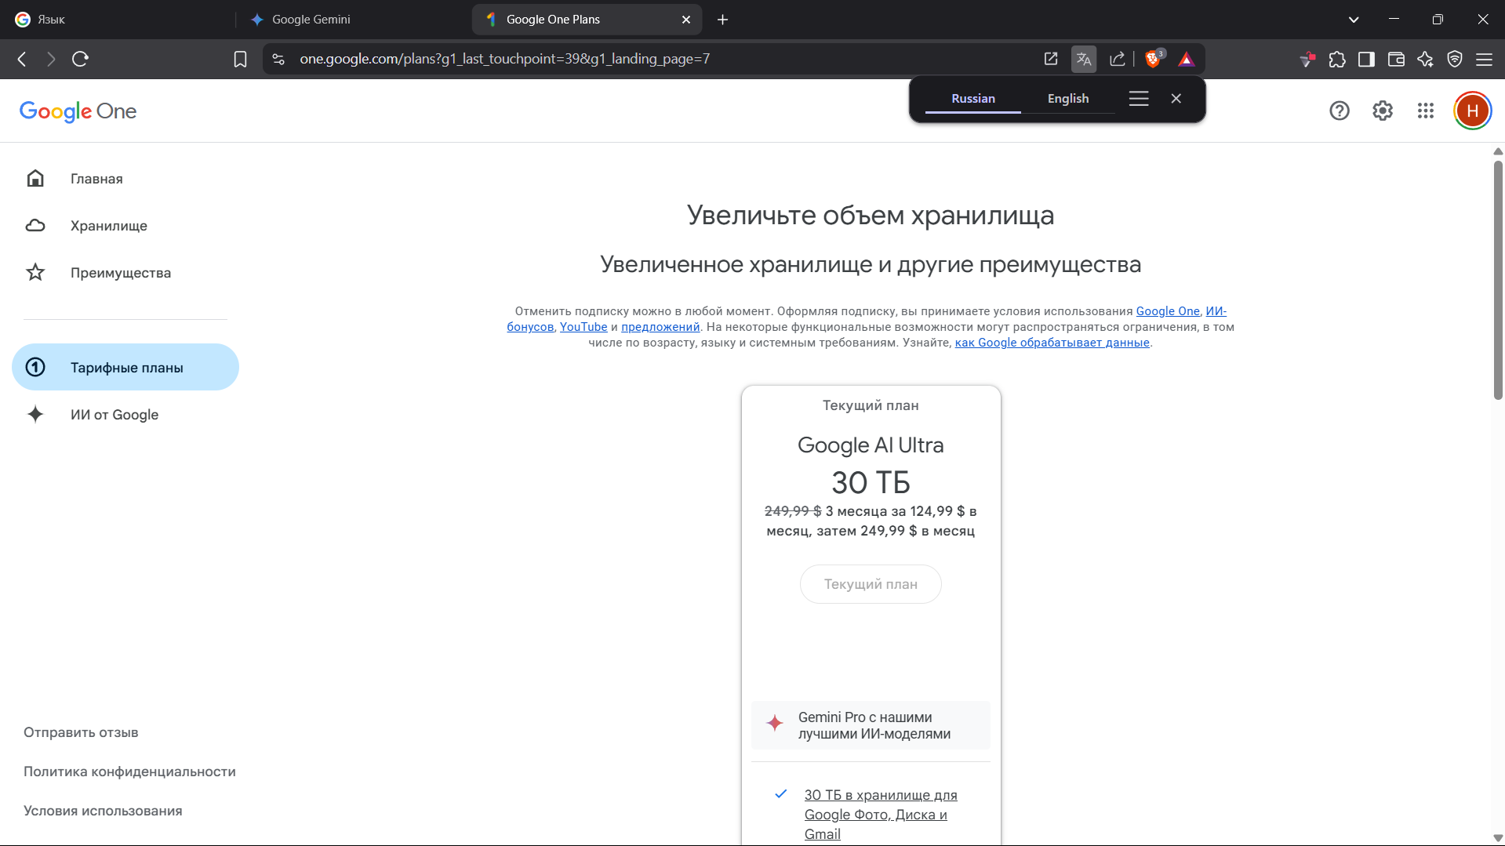Viewport: 1505px width, 846px height.
Task: Open Google One help question-mark icon
Action: 1340,111
